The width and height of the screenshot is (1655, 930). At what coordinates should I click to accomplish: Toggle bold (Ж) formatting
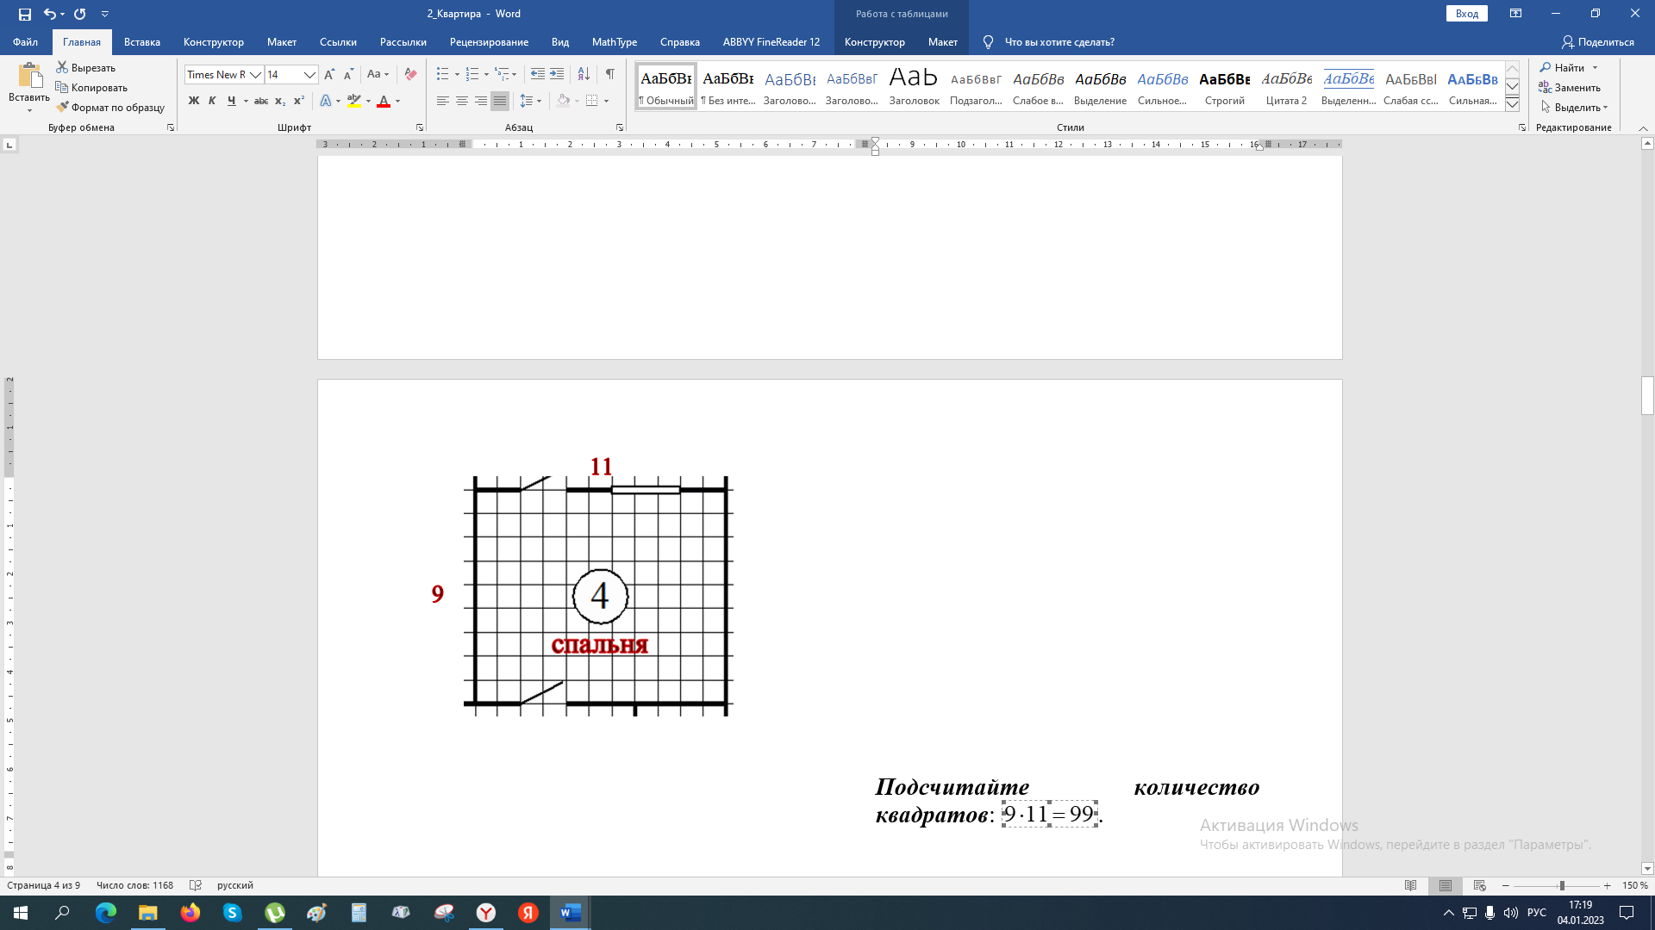point(193,101)
